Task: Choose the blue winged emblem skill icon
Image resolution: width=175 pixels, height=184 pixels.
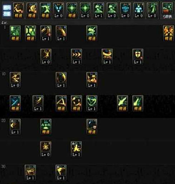Action: pyautogui.click(x=58, y=11)
